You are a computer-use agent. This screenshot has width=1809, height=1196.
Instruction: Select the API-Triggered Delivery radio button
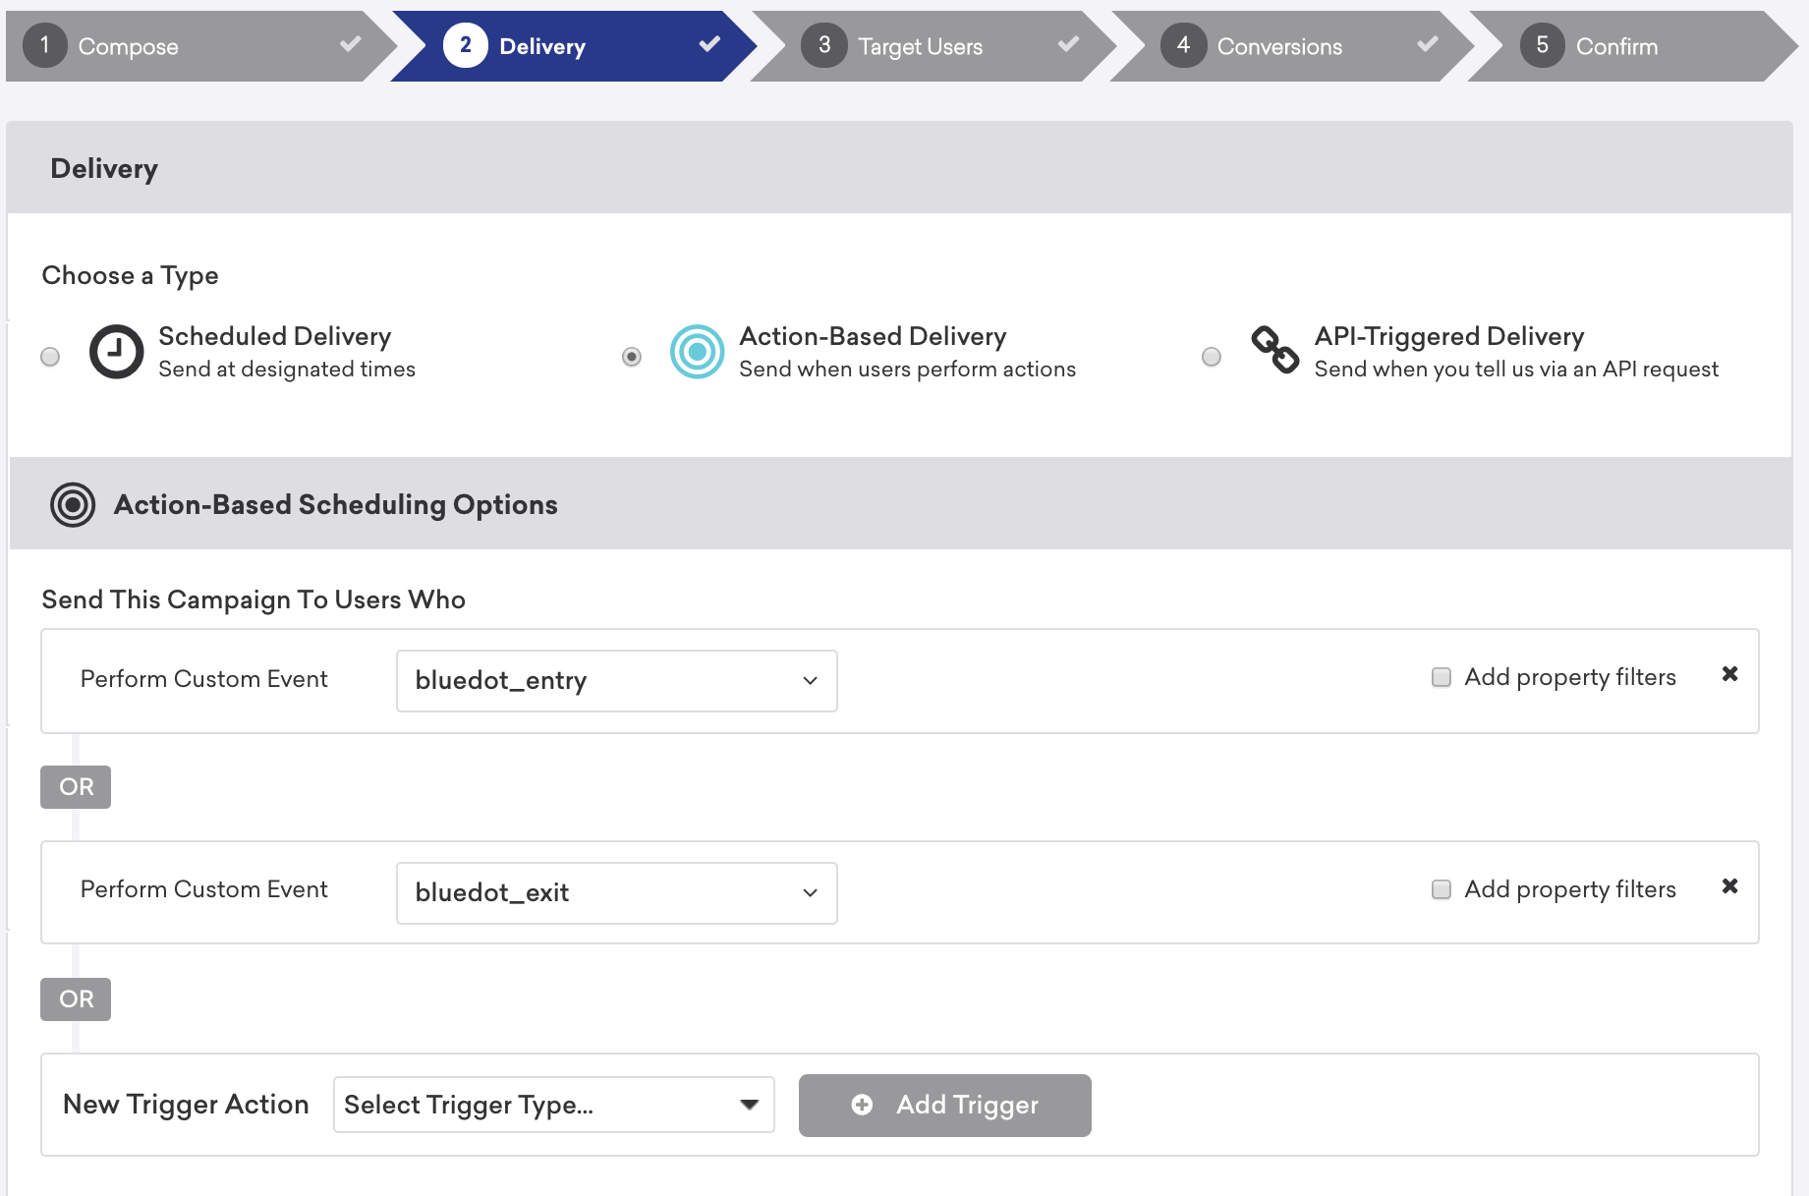pos(1212,357)
